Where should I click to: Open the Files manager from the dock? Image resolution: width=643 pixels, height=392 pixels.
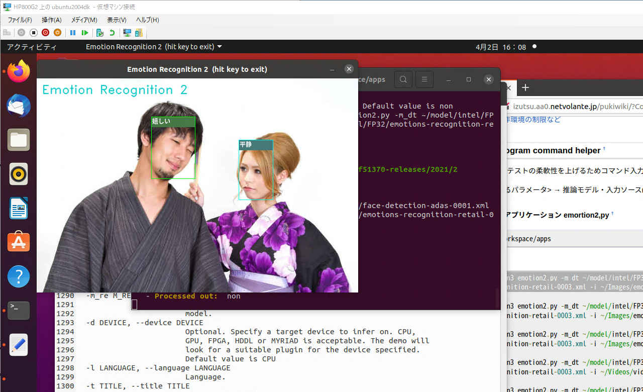pos(19,140)
